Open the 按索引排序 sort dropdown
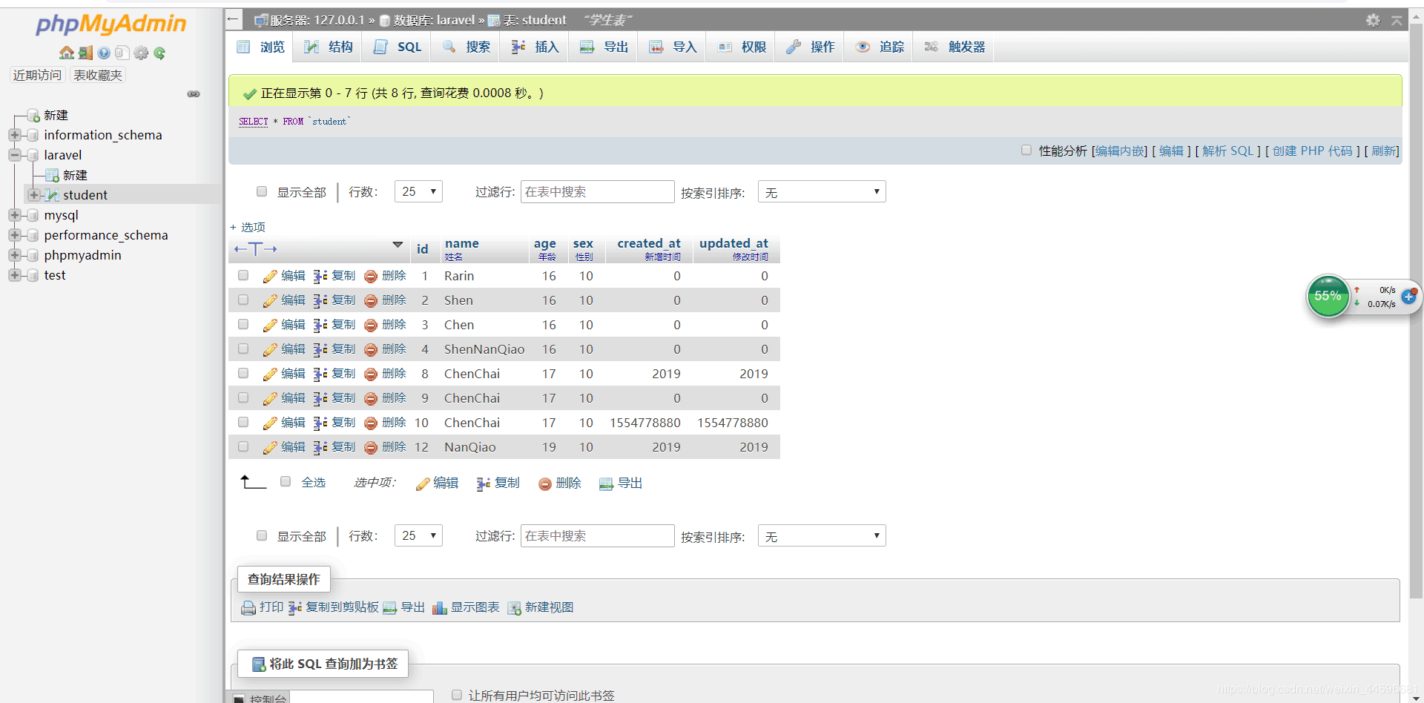 pos(821,191)
